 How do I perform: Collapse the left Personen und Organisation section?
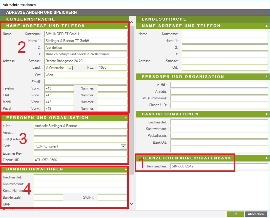pos(126,118)
